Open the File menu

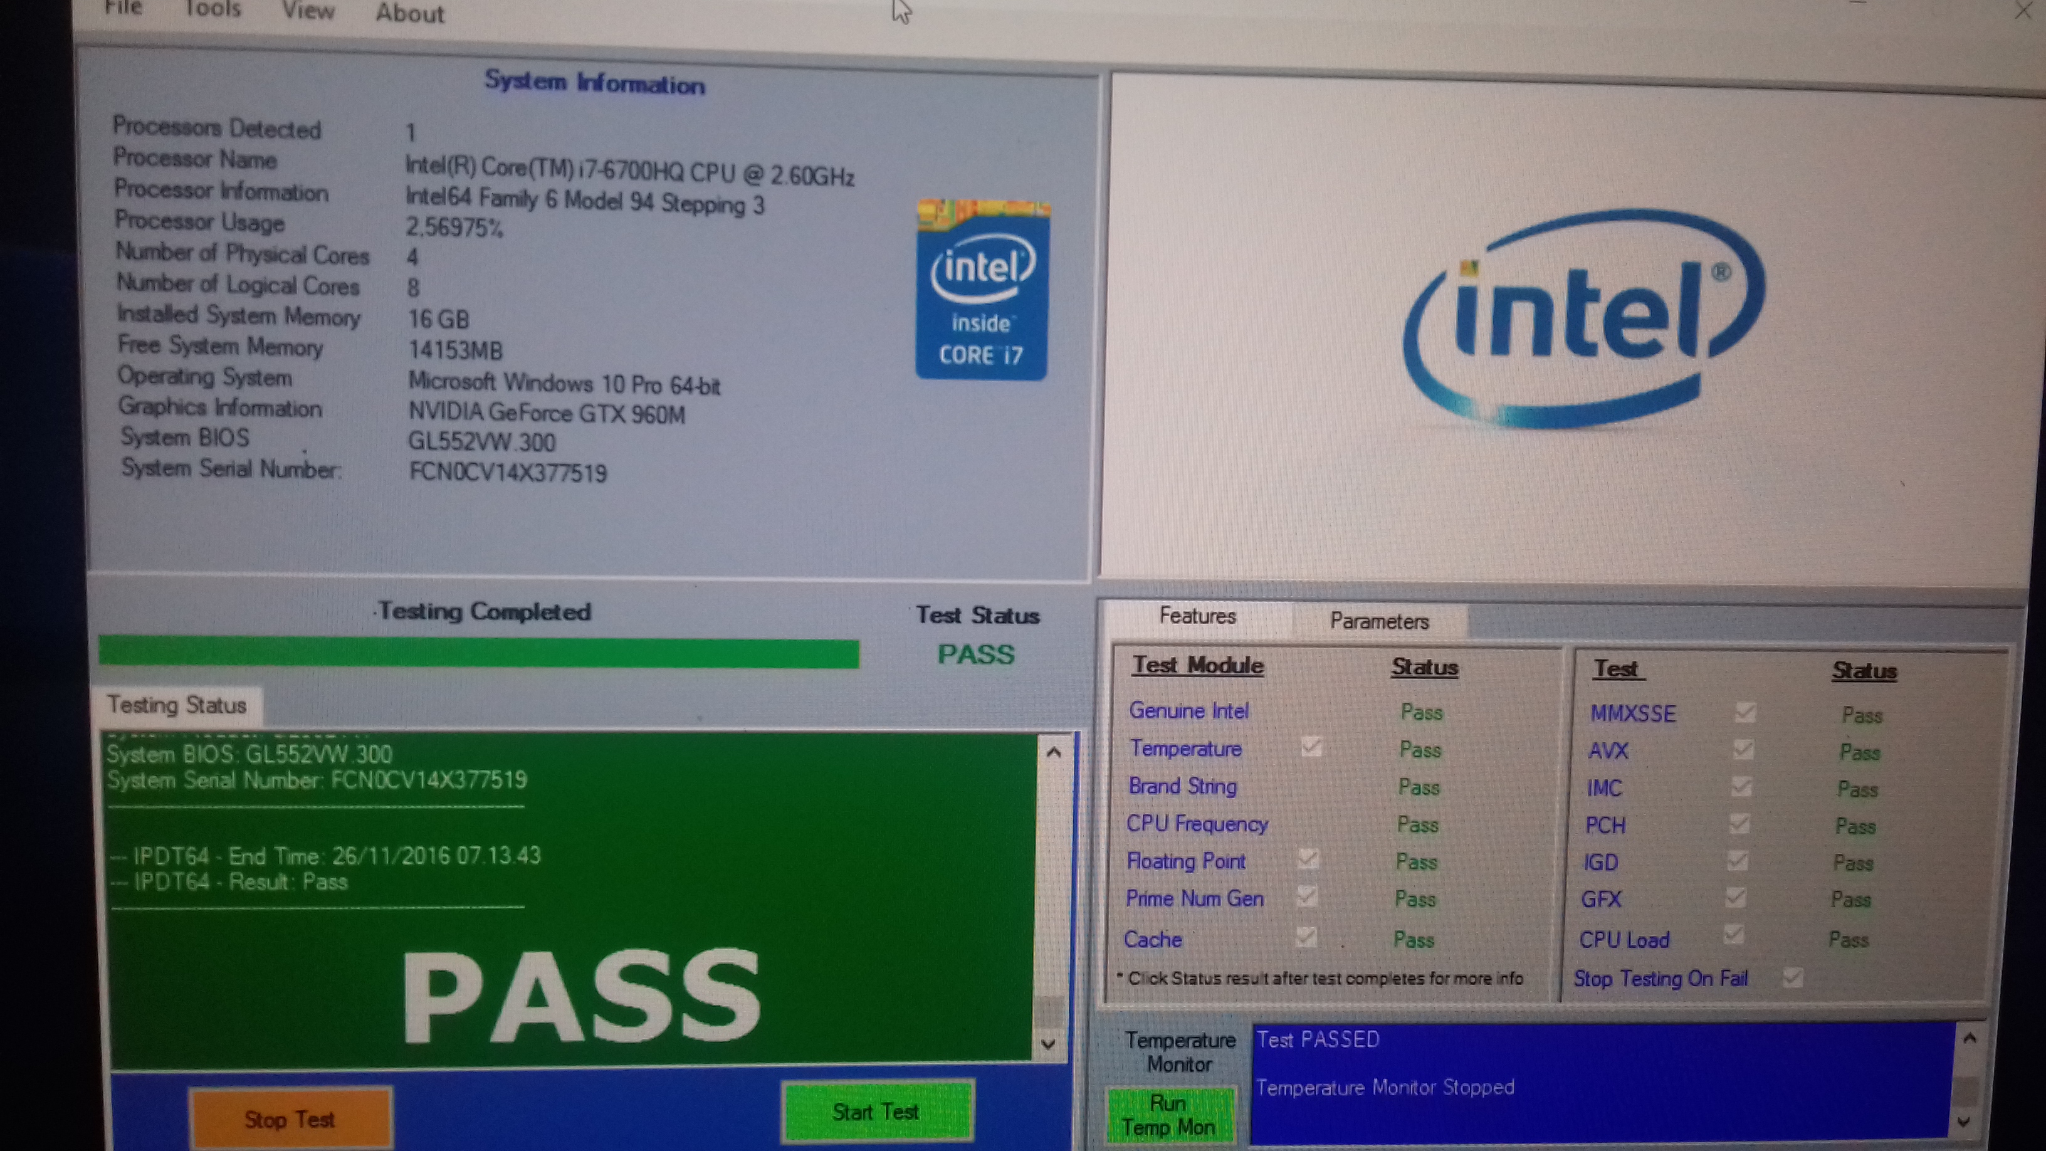(x=123, y=8)
